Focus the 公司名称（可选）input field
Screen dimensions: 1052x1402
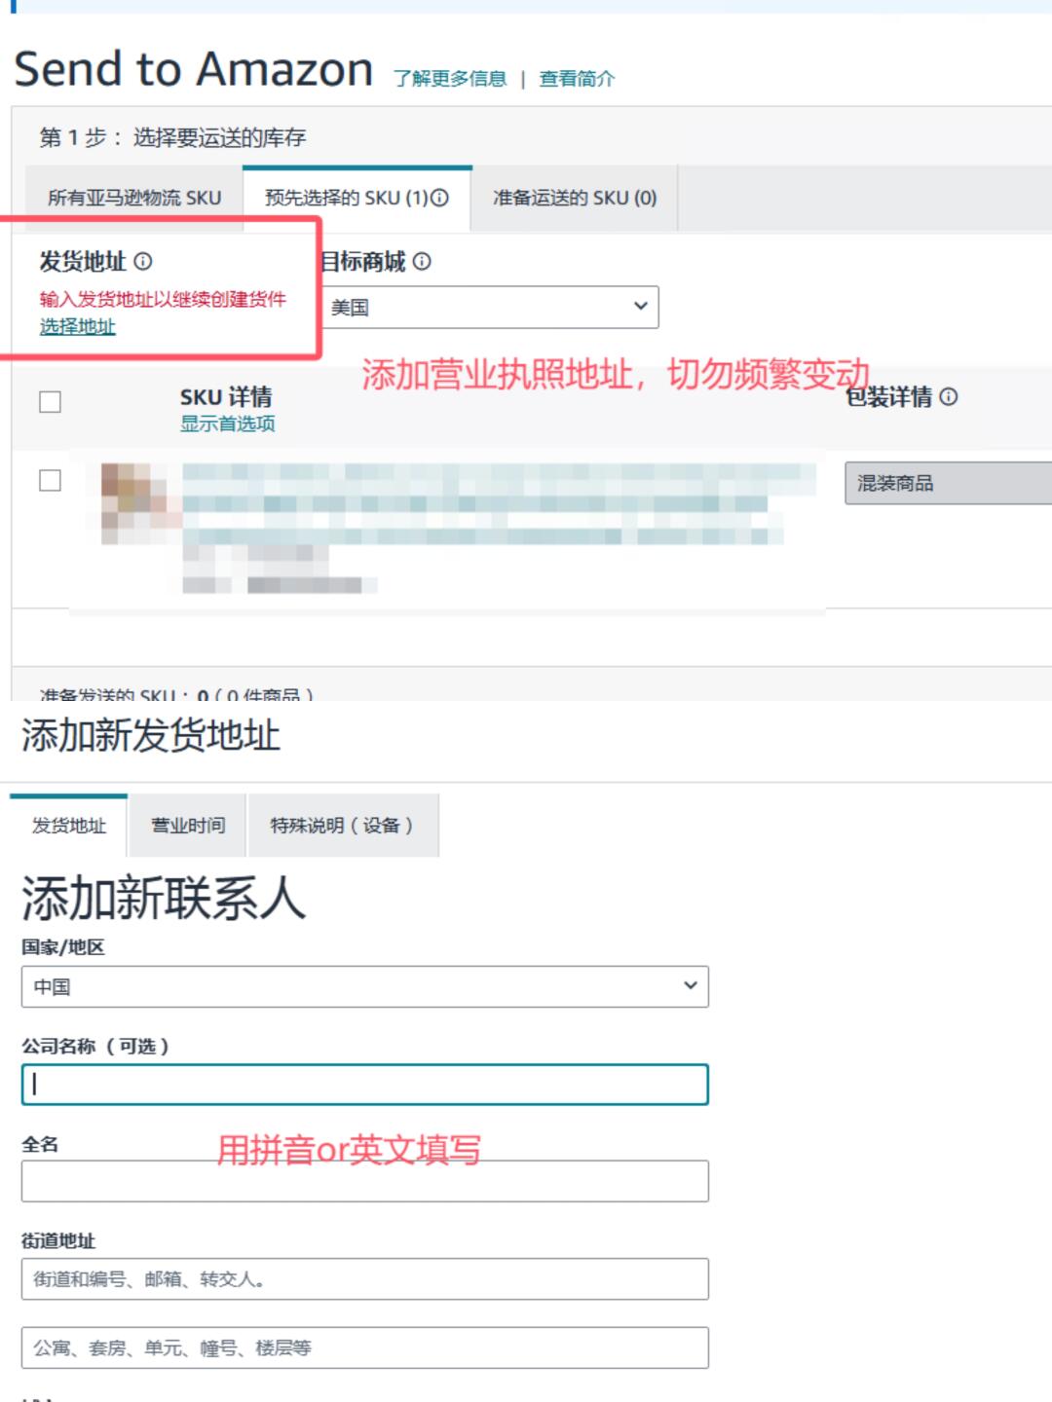tap(365, 1085)
